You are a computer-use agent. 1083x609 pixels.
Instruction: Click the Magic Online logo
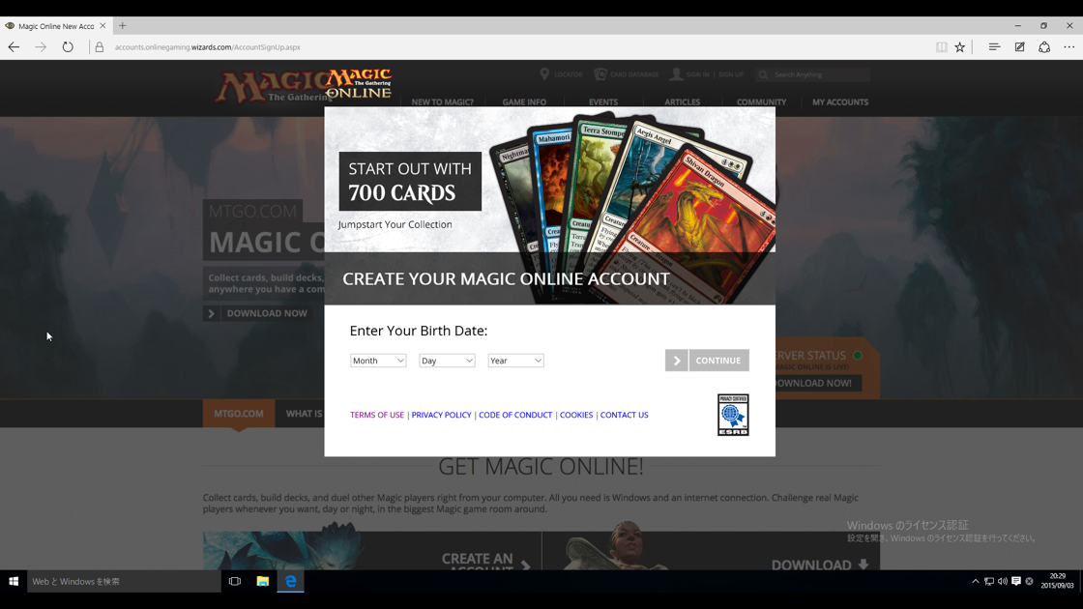click(x=359, y=84)
